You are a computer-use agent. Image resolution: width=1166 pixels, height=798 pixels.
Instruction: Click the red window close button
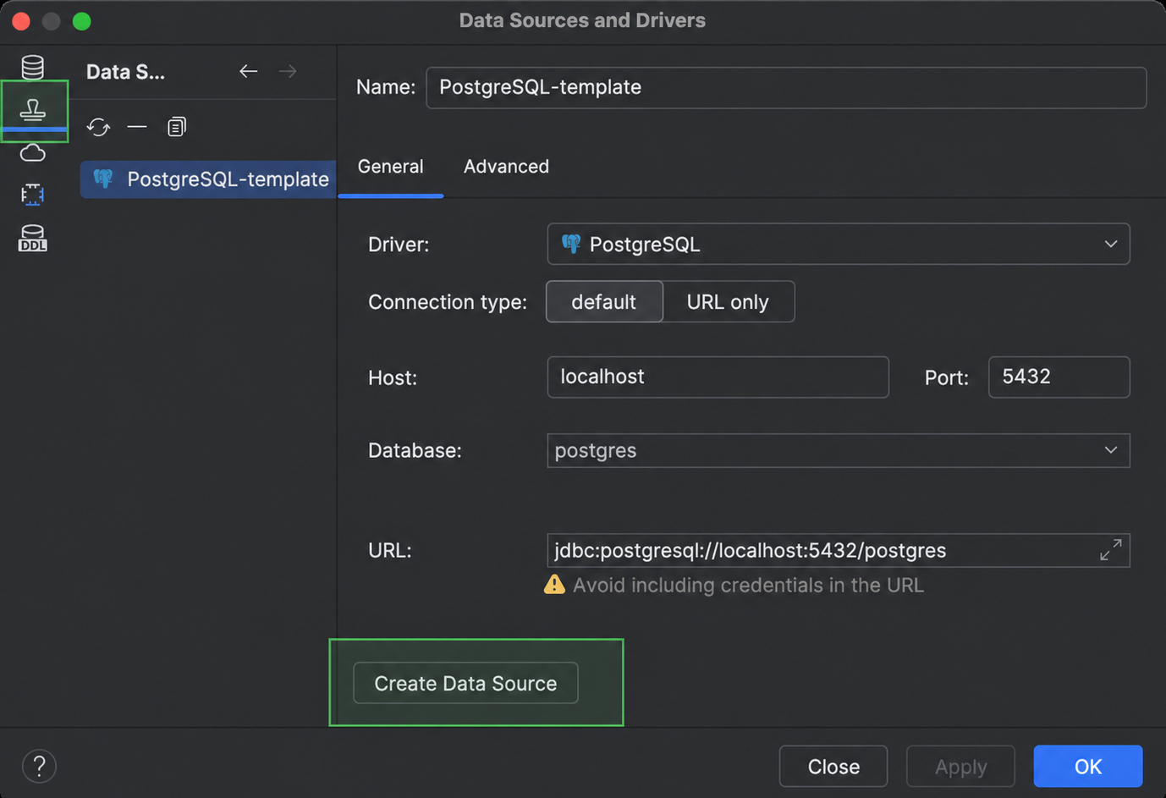point(21,21)
